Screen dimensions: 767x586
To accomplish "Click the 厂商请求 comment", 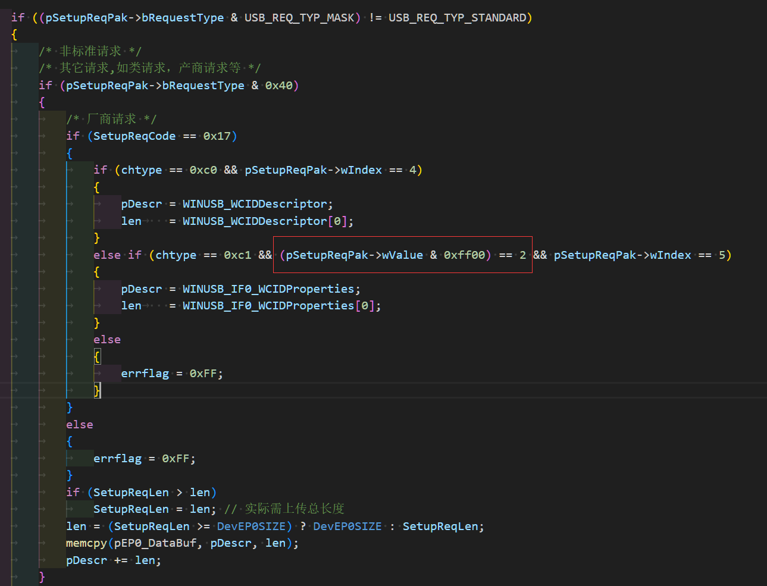I will 111,120.
